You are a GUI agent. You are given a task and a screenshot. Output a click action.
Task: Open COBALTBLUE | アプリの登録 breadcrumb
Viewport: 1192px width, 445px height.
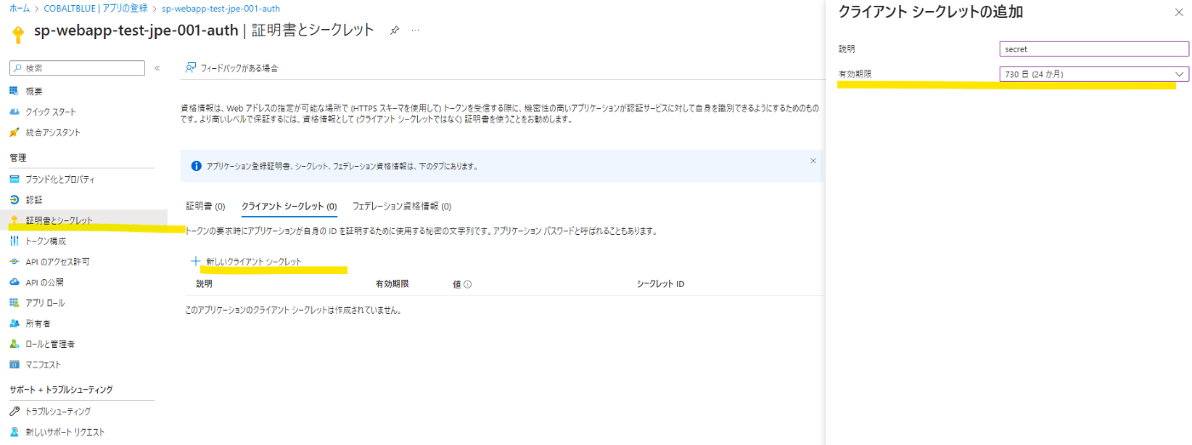pos(96,9)
